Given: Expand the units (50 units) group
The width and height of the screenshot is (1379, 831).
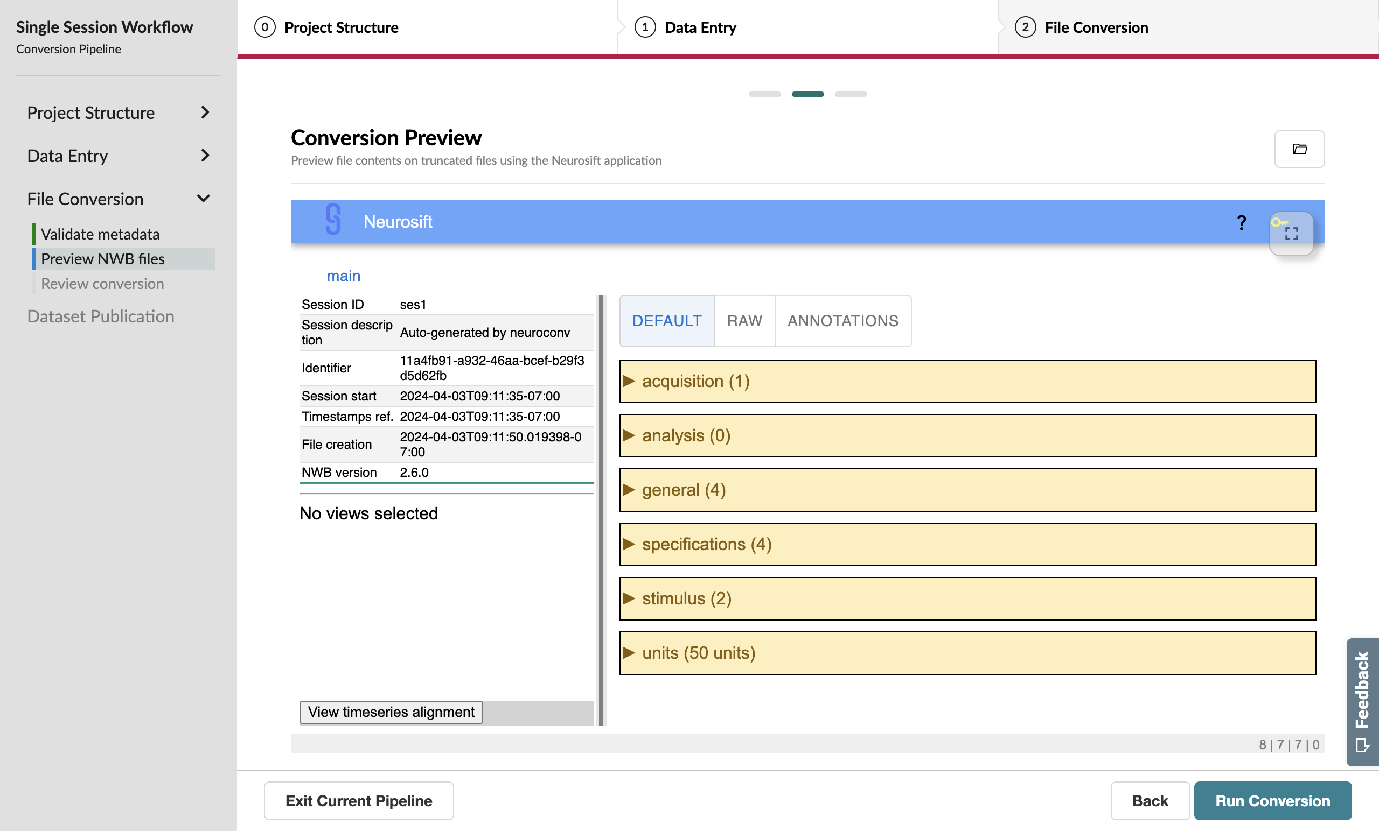Looking at the screenshot, I should click(967, 653).
